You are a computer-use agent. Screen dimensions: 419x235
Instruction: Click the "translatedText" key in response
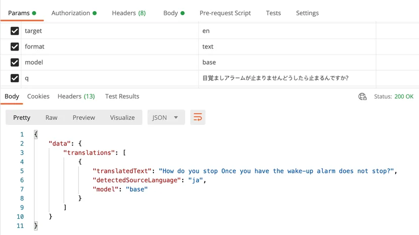click(x=122, y=171)
